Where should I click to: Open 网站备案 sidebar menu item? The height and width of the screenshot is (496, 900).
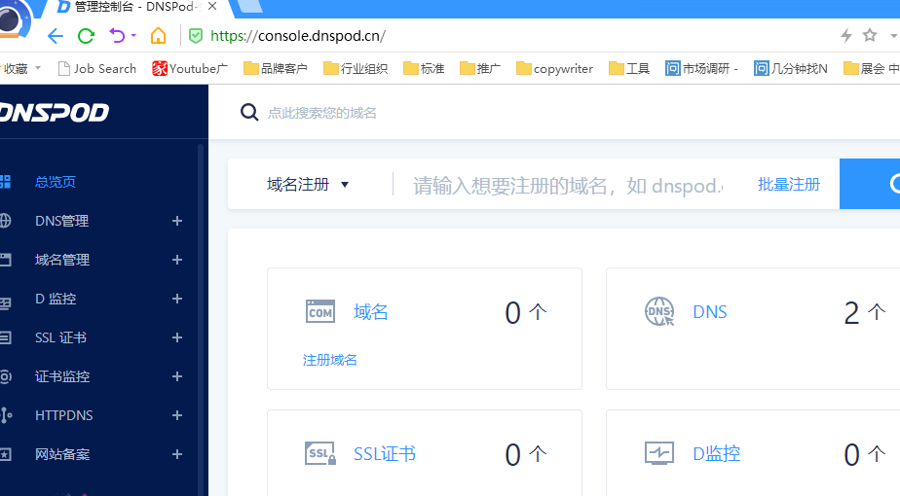[x=62, y=454]
